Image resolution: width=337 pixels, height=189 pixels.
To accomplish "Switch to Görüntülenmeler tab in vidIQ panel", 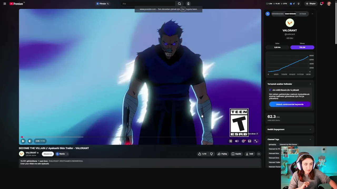I will tap(278, 14).
